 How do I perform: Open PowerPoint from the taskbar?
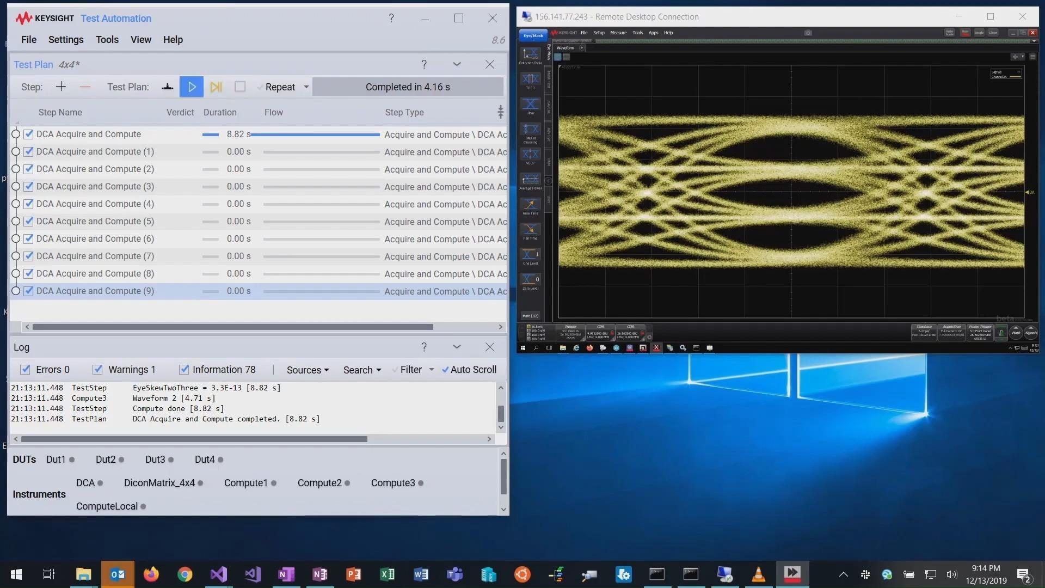pos(353,574)
